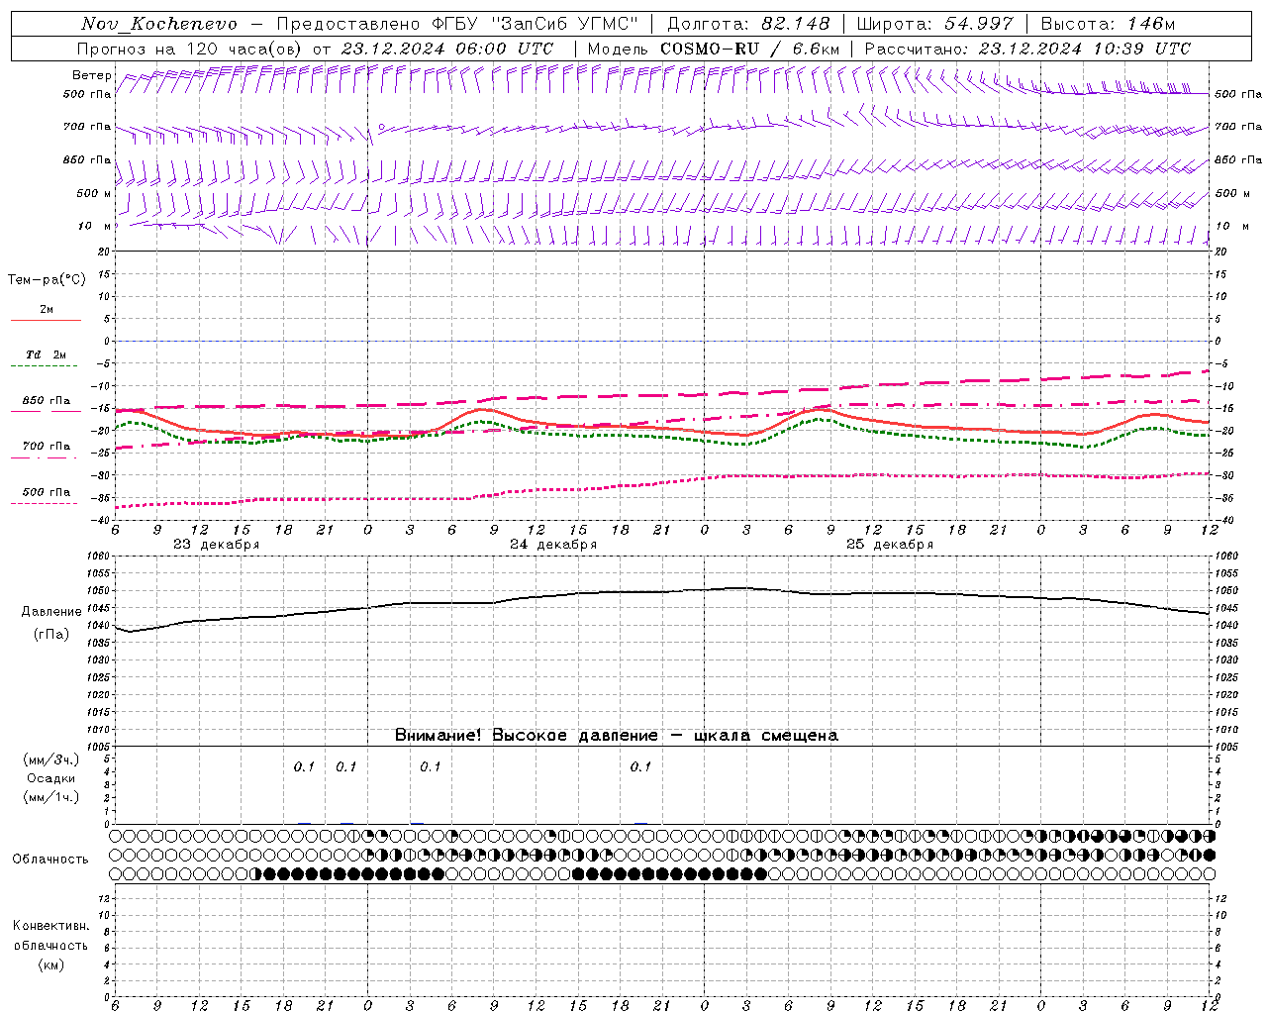Click 'Внимание! Высокое давление — шкала смещена' warning
Viewport: 1267px width, 1014px height.
(617, 736)
